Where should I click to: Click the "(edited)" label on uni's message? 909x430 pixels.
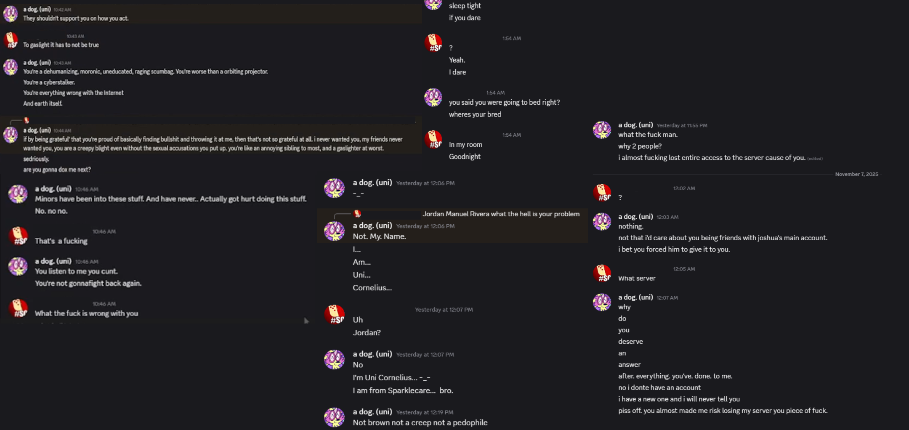pos(815,159)
